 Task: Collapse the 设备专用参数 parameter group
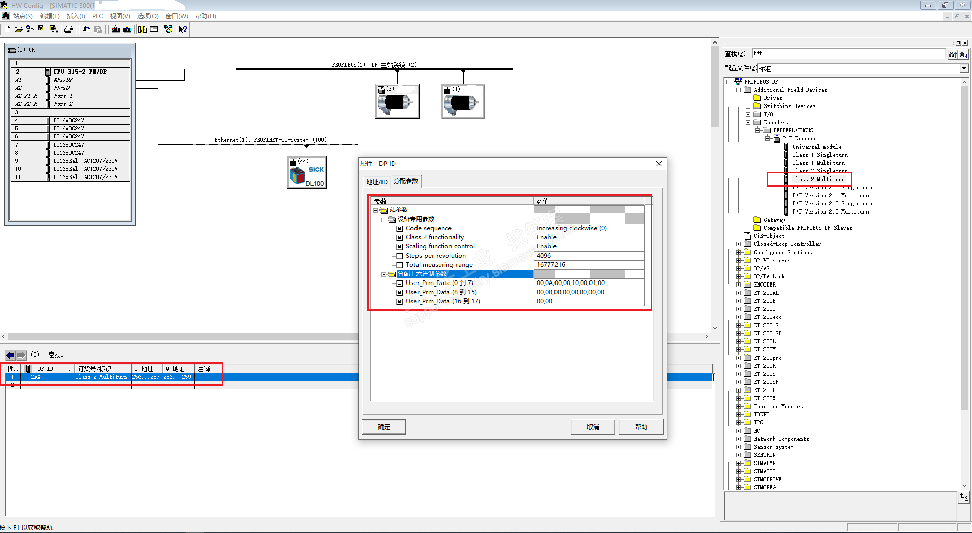[x=384, y=220]
